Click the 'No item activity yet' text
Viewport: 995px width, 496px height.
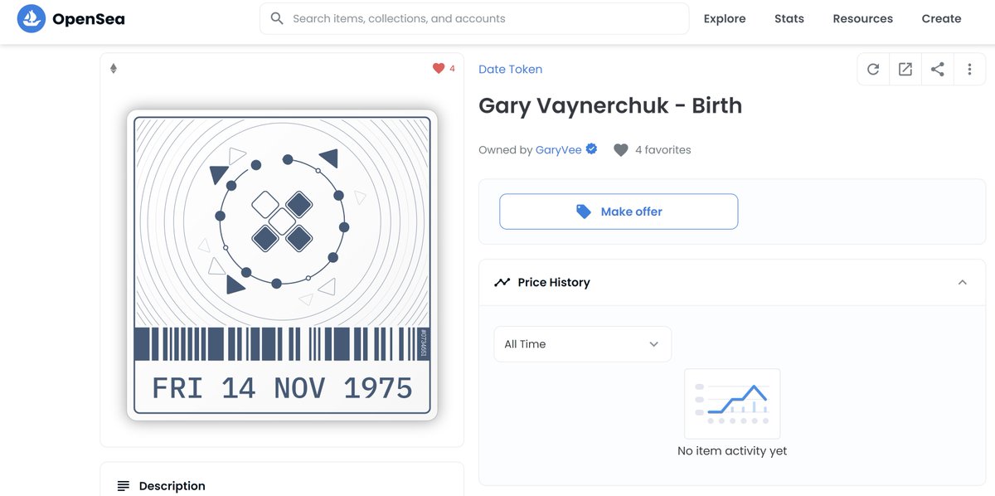tap(732, 451)
